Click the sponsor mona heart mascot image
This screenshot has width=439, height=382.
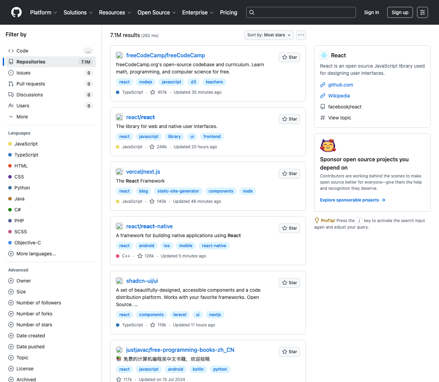coord(328,146)
